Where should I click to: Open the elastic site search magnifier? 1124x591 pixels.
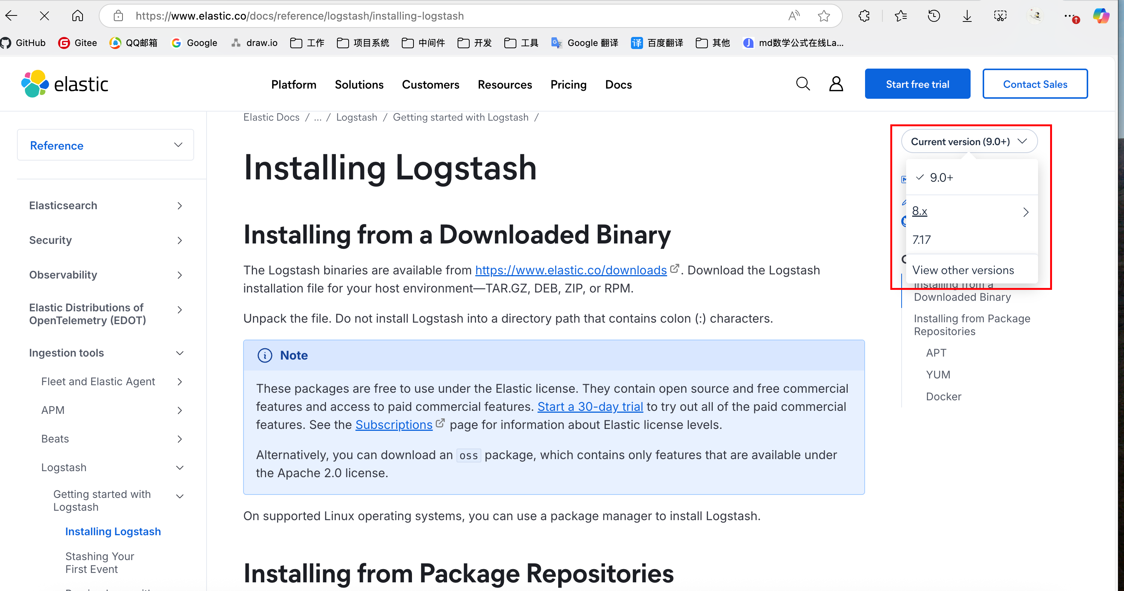(803, 84)
